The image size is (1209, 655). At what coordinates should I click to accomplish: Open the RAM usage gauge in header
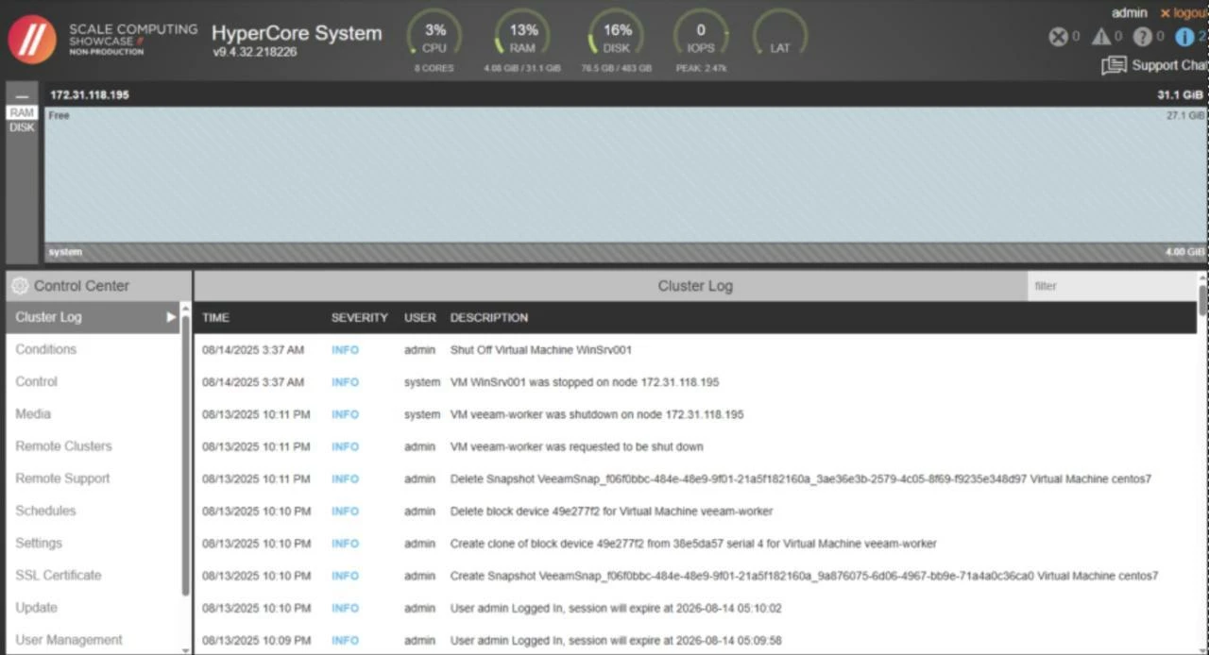coord(522,36)
